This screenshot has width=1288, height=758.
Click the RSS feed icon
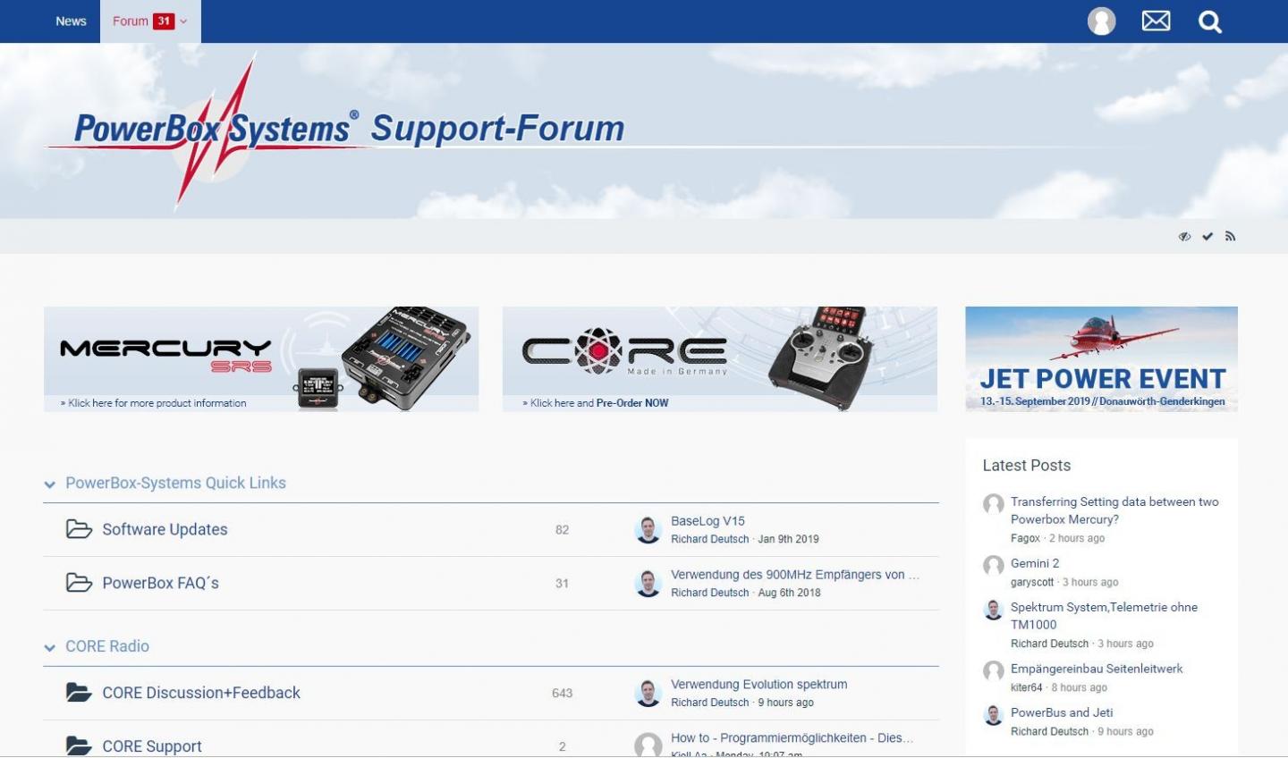tap(1230, 236)
